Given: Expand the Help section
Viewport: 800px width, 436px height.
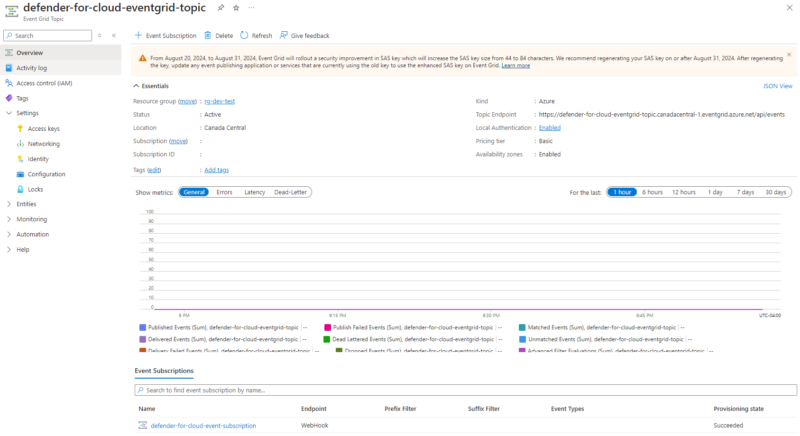Looking at the screenshot, I should coord(9,249).
